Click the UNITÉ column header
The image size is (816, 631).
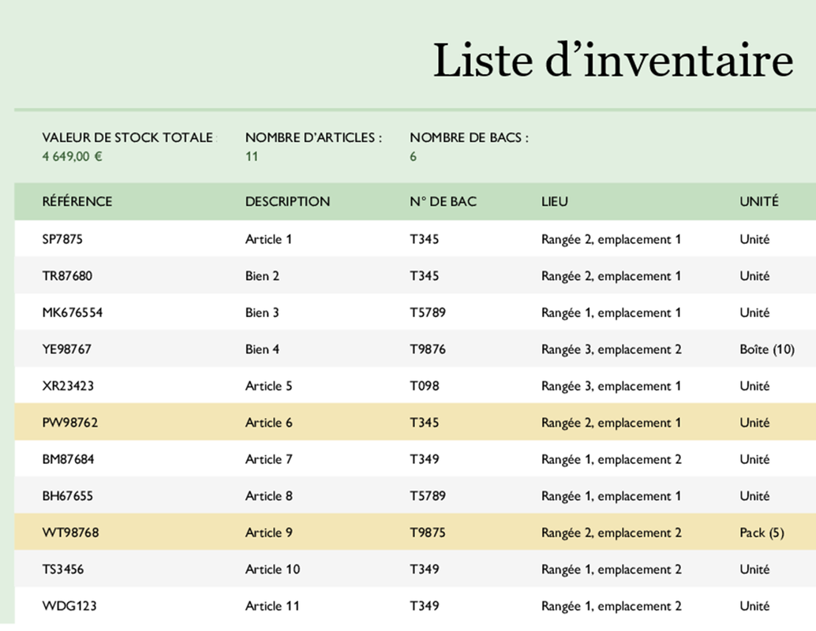click(759, 201)
